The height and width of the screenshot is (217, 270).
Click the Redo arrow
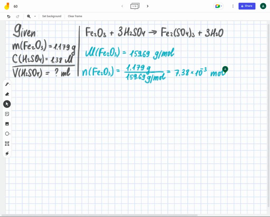[18, 16]
